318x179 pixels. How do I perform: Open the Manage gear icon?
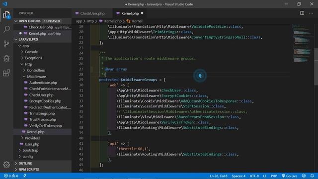pos(6,165)
